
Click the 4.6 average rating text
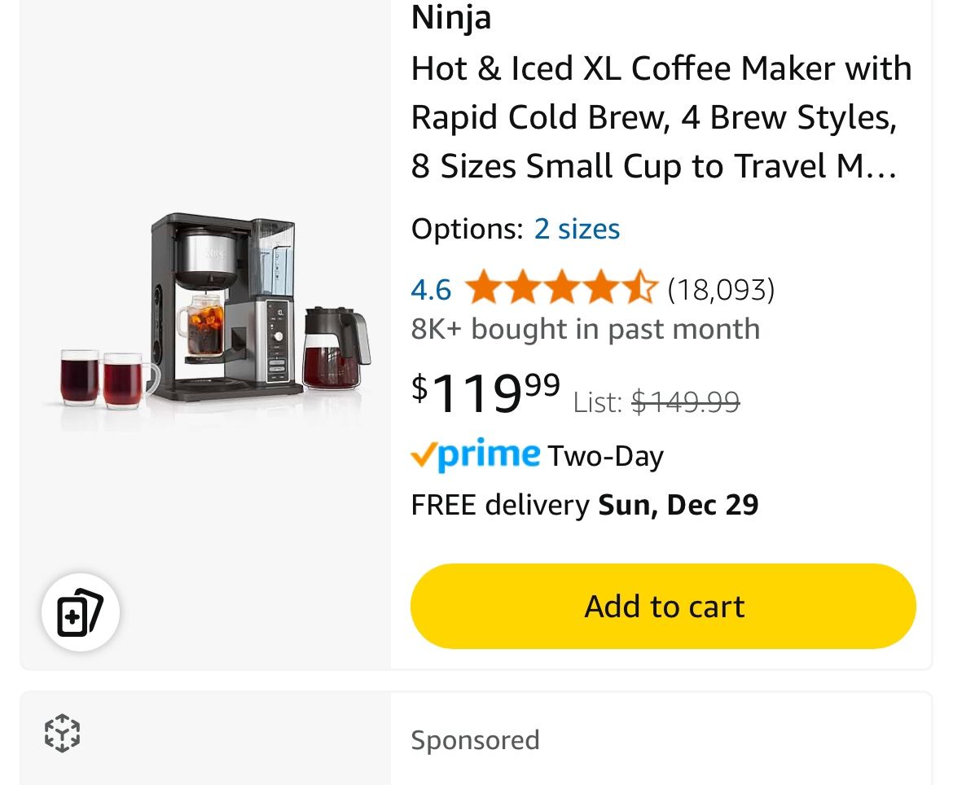431,288
